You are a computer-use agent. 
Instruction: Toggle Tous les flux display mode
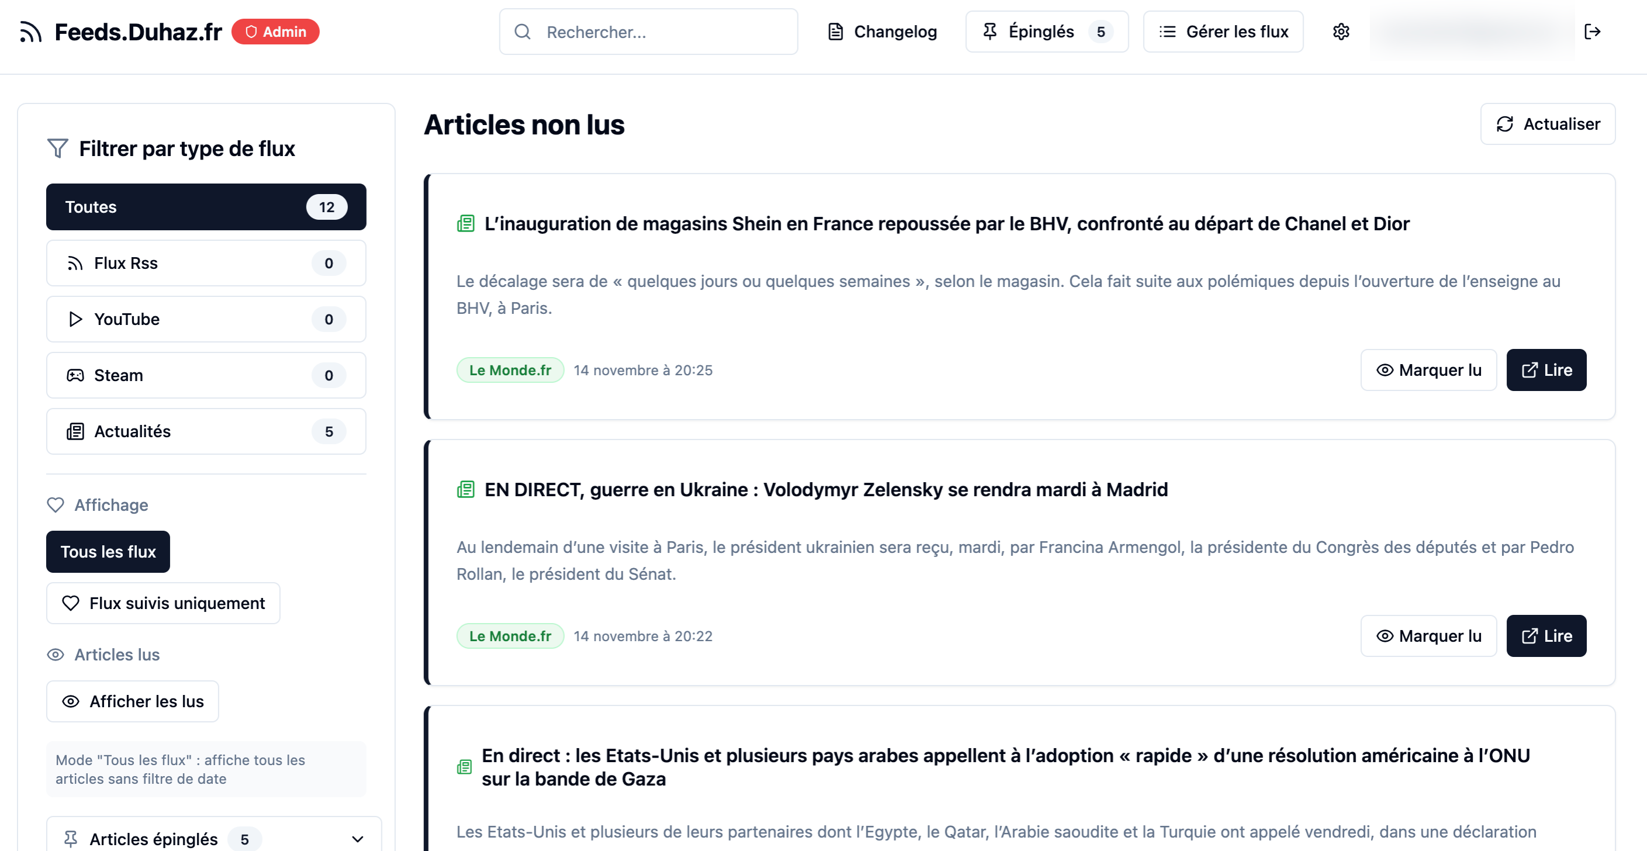(x=108, y=551)
